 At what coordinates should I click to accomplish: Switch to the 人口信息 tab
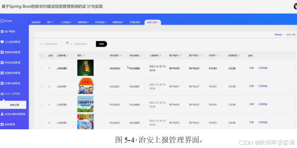click(x=64, y=22)
